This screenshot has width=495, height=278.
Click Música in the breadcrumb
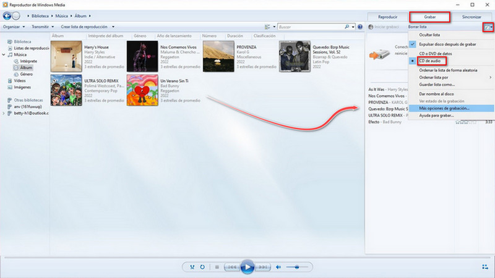(61, 16)
